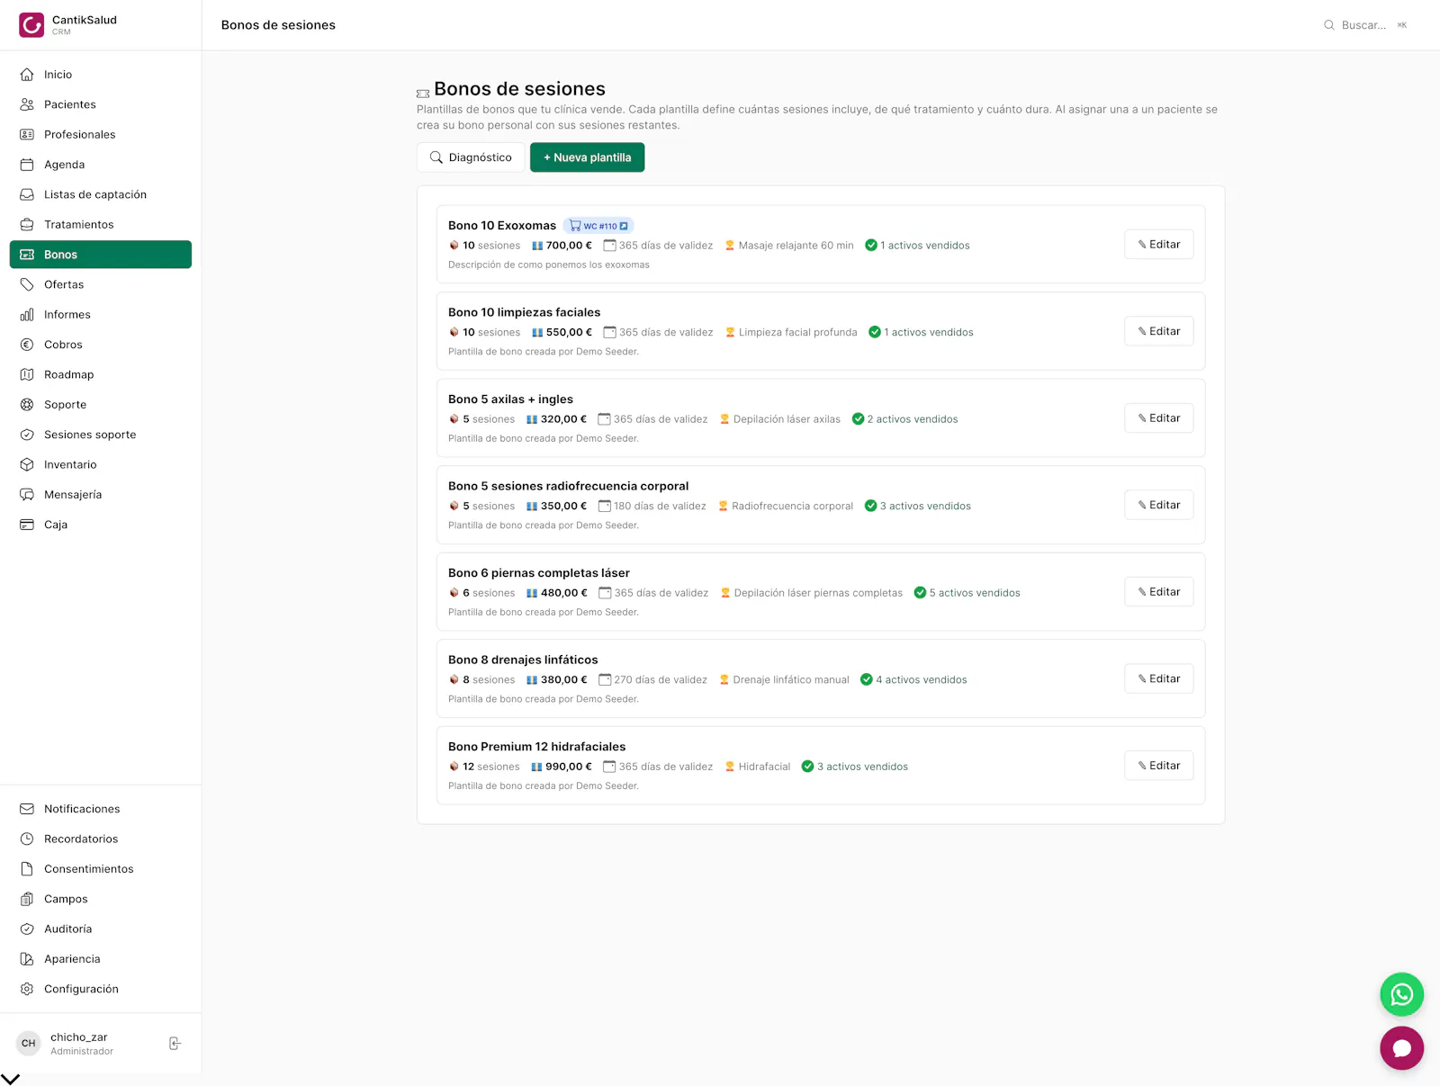Open Recordatorios settings

point(101,839)
